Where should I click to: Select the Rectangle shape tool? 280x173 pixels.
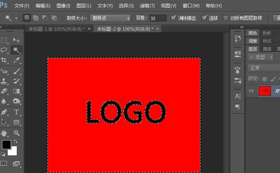(16, 122)
